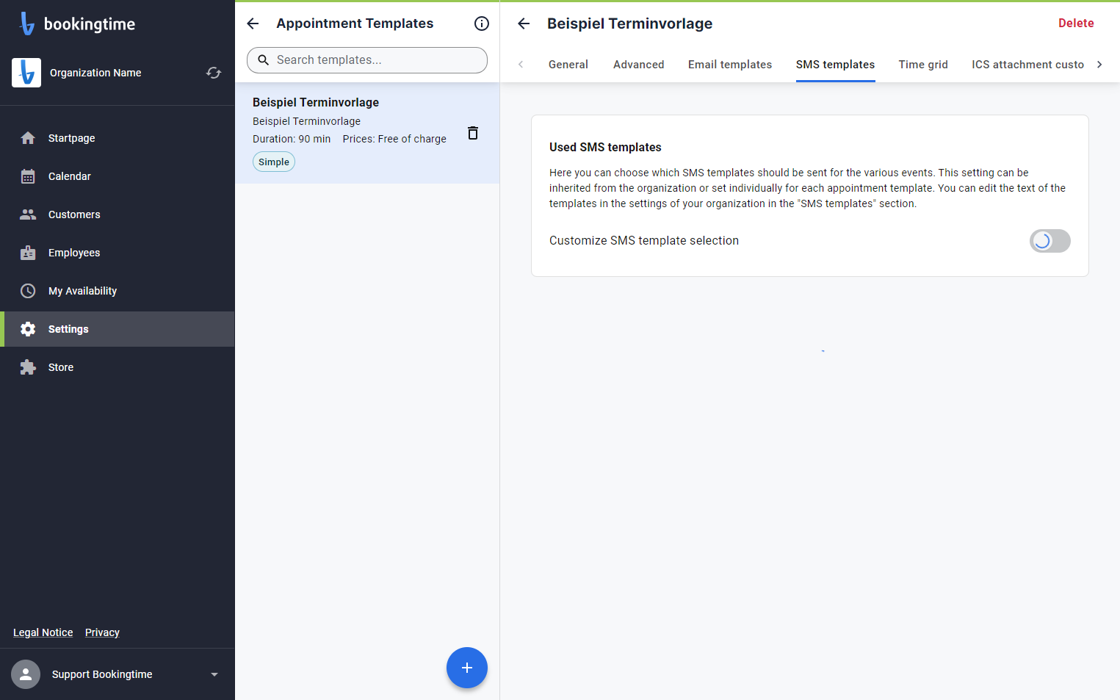Select the Settings gear item
This screenshot has height=700, width=1120.
coord(118,329)
